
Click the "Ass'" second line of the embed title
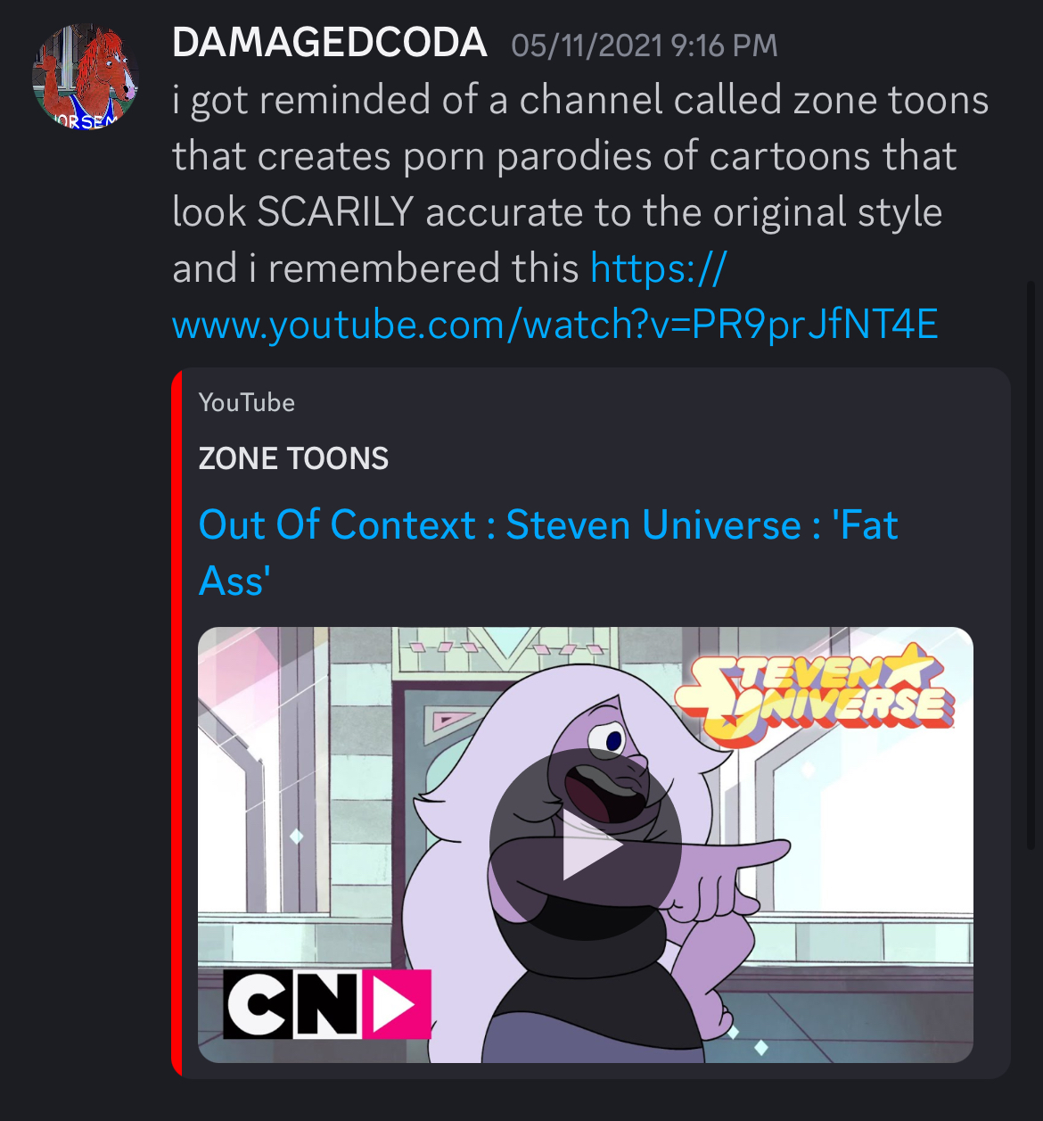point(234,581)
